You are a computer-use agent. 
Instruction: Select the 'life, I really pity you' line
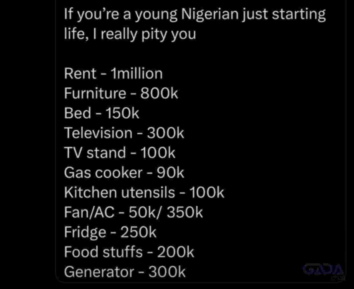click(x=130, y=34)
